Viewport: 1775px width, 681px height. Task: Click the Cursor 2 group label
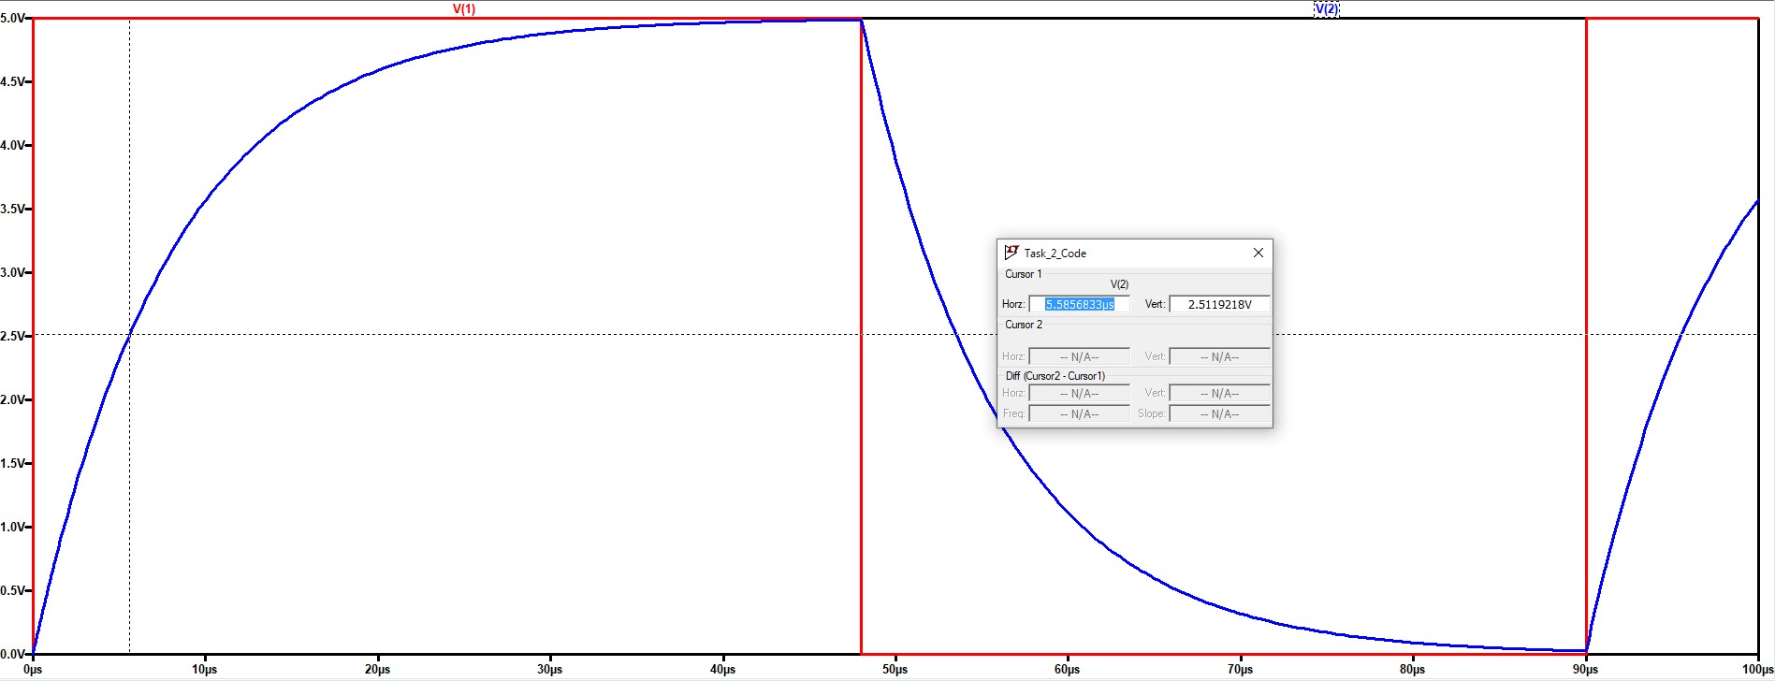pyautogui.click(x=1023, y=325)
